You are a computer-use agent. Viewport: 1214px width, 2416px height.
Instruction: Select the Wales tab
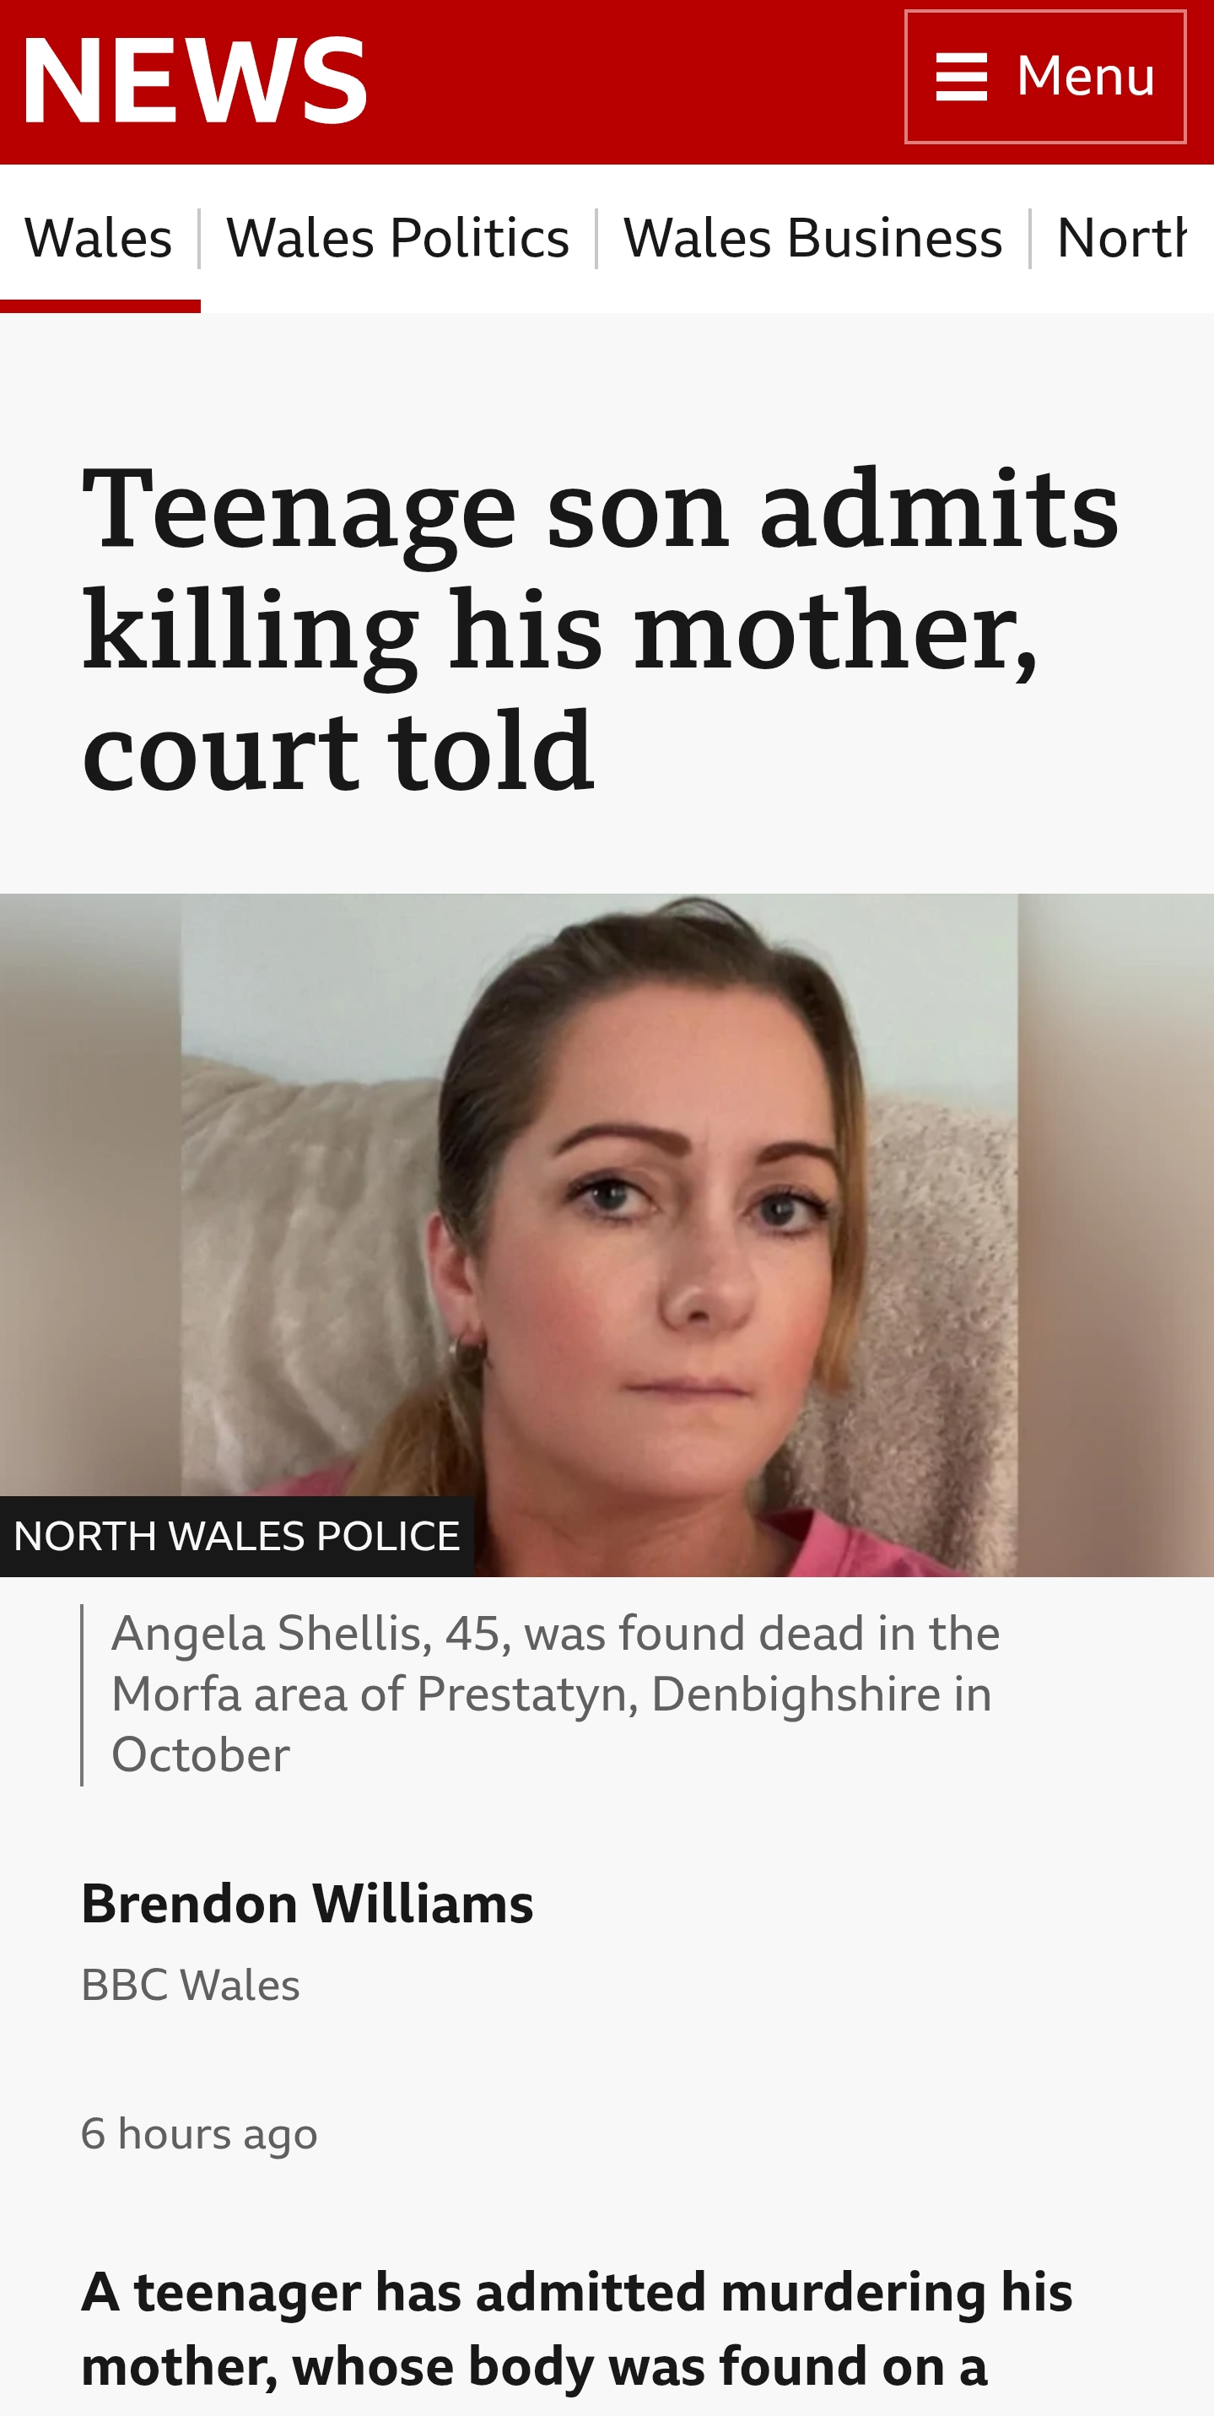tap(99, 237)
